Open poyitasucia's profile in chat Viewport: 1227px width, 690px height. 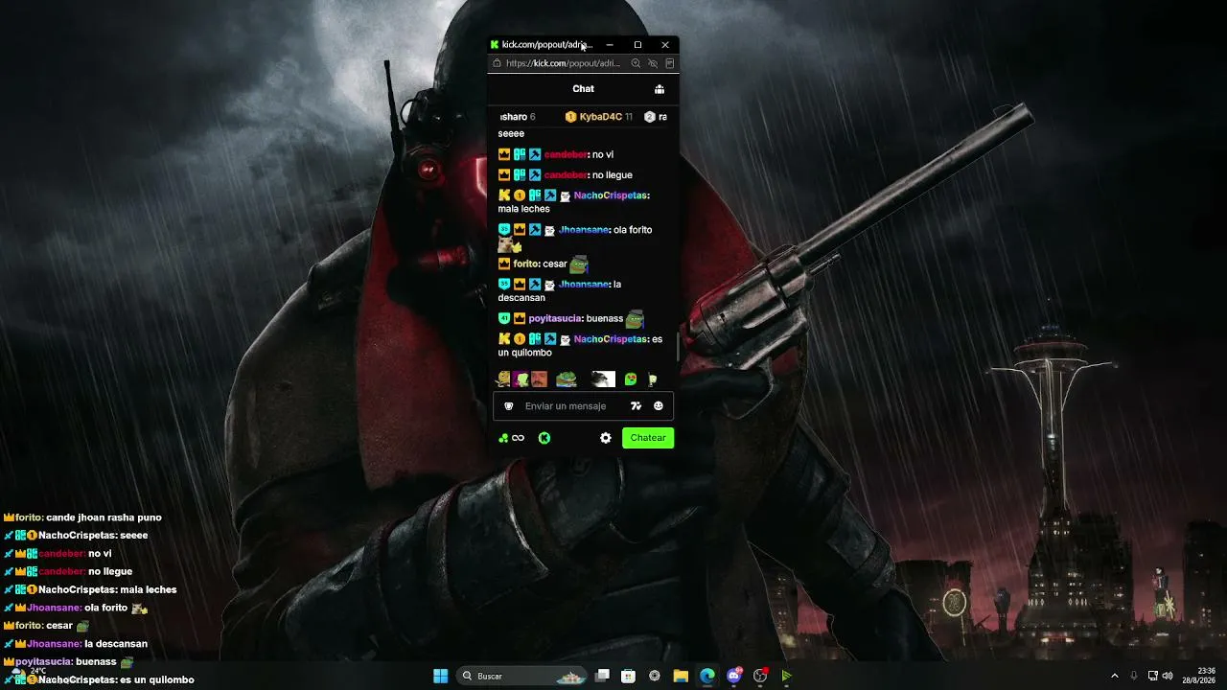(555, 318)
